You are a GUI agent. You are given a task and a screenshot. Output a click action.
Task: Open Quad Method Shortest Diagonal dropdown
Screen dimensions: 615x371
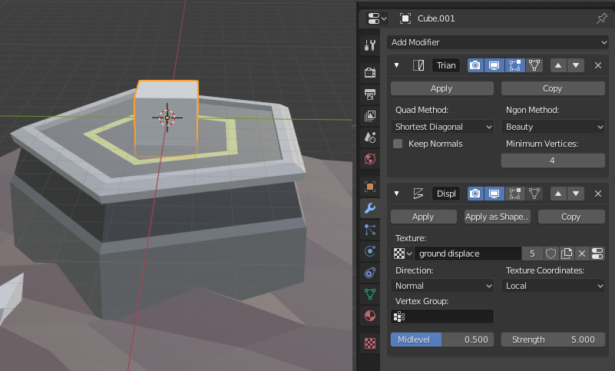(442, 127)
